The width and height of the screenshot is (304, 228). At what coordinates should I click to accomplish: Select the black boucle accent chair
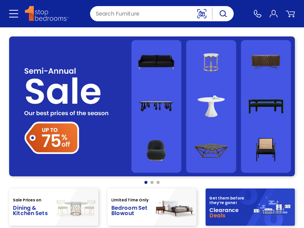click(x=156, y=150)
